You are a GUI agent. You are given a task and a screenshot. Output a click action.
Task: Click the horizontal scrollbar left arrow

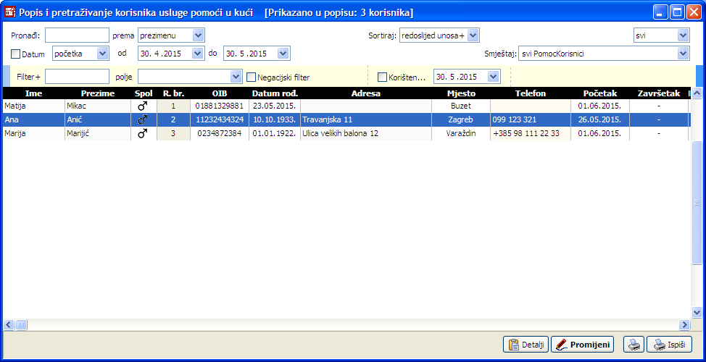tap(9, 324)
